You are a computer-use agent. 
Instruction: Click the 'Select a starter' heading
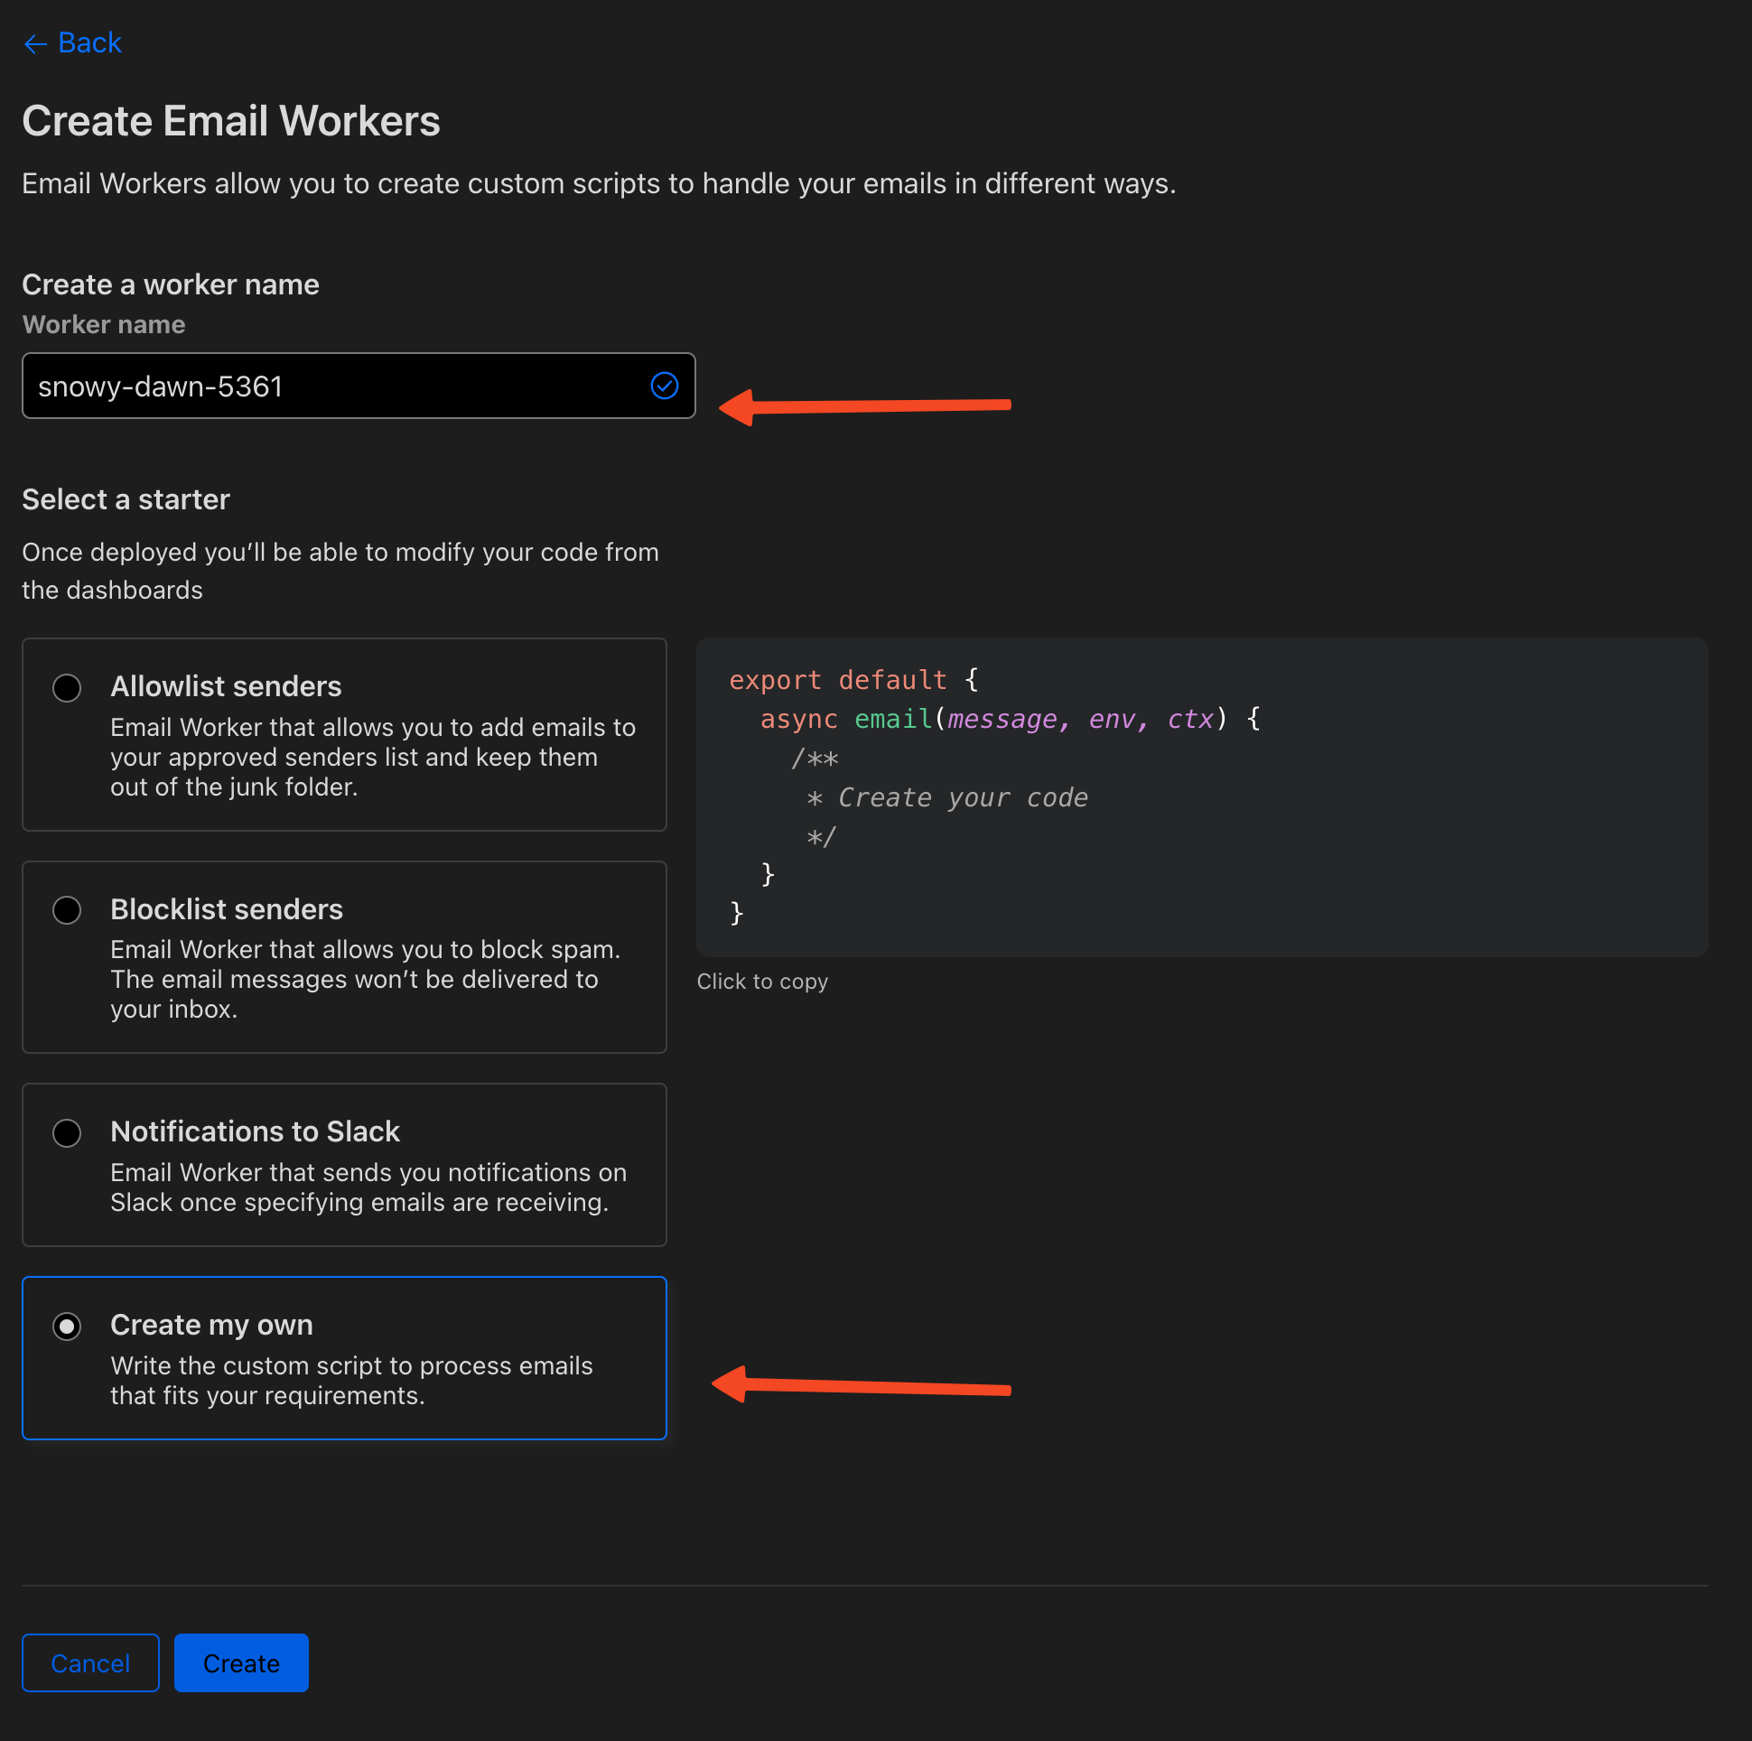pos(126,499)
